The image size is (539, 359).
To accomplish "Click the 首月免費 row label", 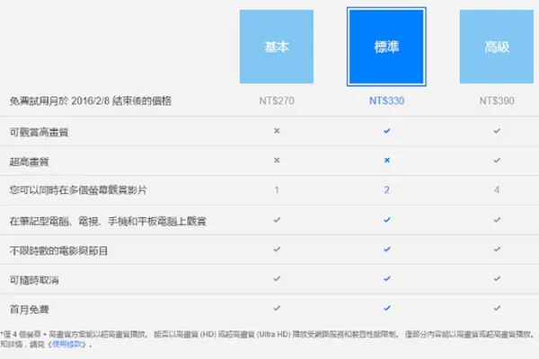I will coord(30,310).
